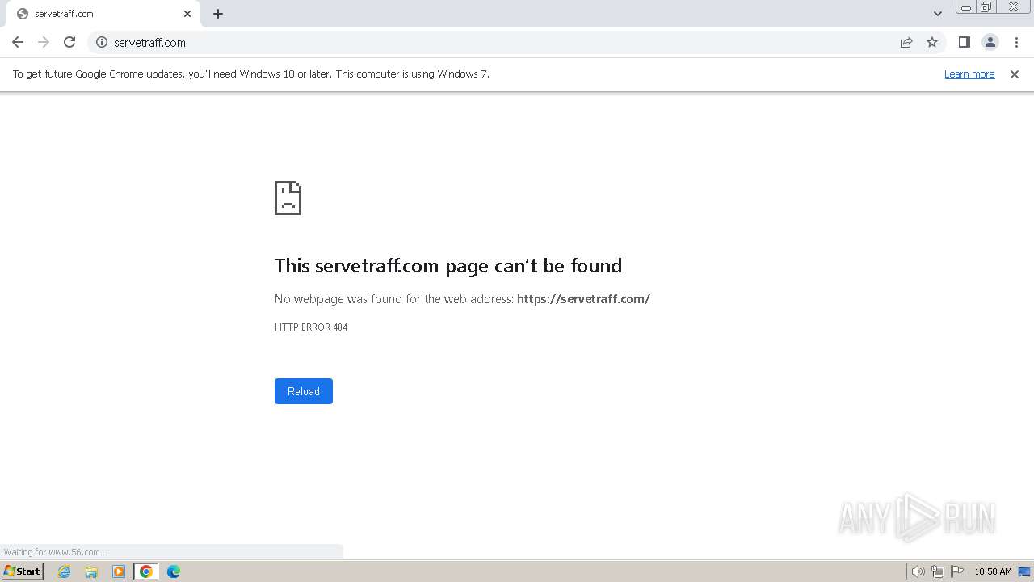
Task: Launch Internet Explorer from taskbar
Action: pyautogui.click(x=65, y=571)
